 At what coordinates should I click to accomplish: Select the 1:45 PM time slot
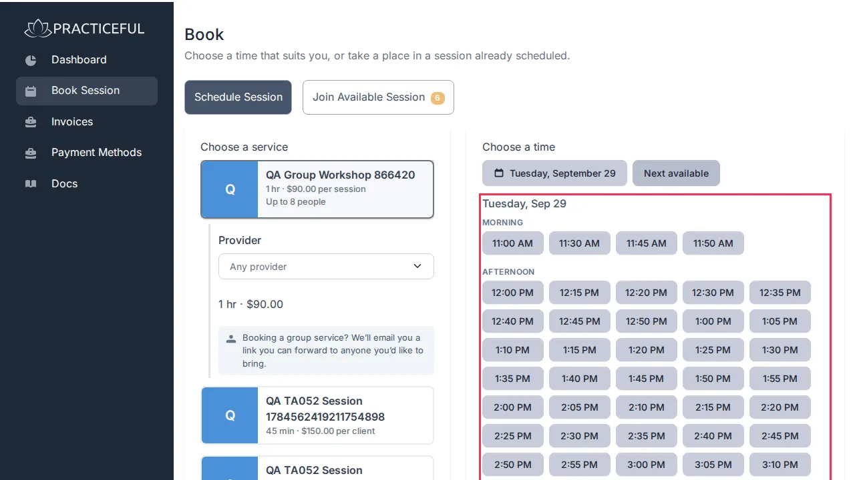pyautogui.click(x=647, y=379)
